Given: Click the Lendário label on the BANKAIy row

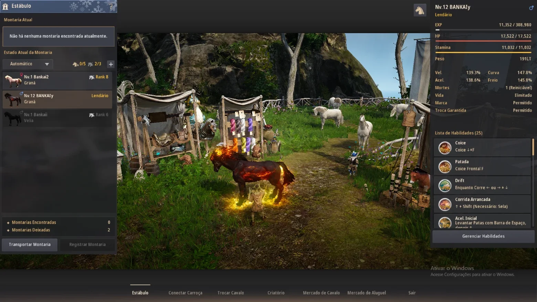Looking at the screenshot, I should (x=100, y=96).
